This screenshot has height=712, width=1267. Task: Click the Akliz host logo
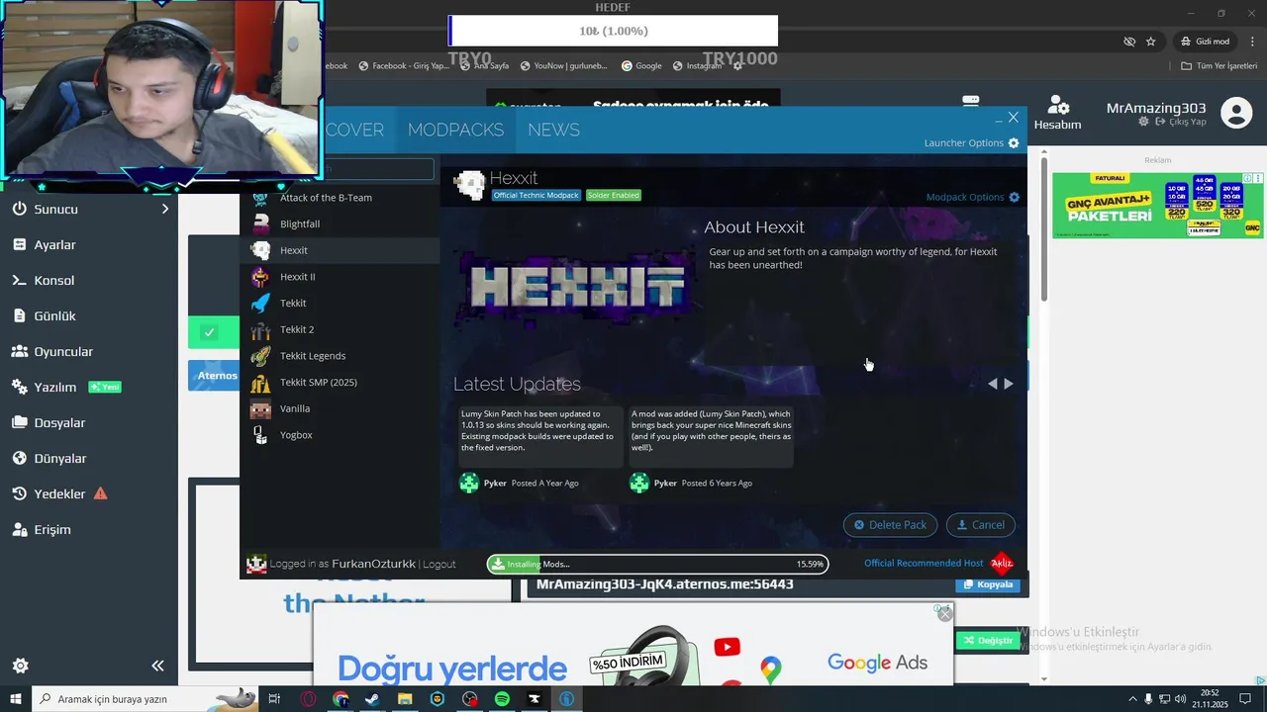1002,564
